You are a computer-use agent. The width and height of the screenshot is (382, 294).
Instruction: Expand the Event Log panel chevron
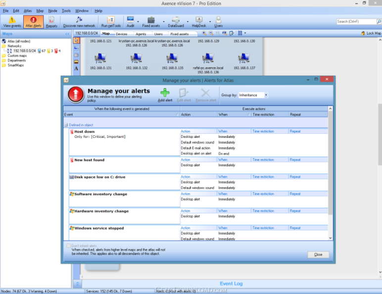(78, 284)
